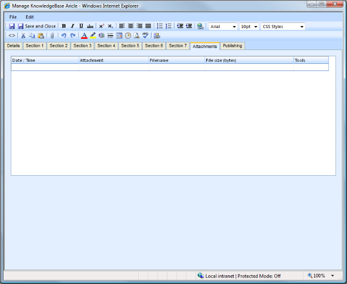
Task: Increase indent icon
Action: click(189, 26)
